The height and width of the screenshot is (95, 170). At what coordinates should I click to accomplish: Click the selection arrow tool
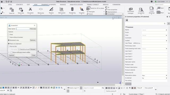point(2,8)
